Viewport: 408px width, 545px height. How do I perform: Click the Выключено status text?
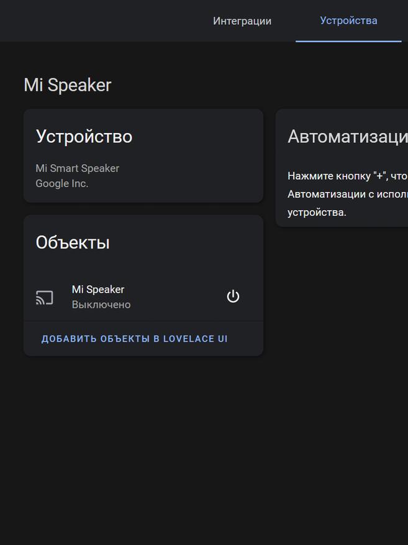101,305
